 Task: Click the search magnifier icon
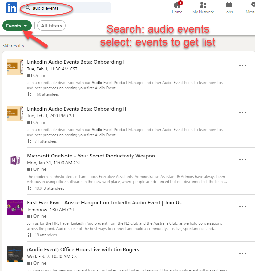point(28,8)
